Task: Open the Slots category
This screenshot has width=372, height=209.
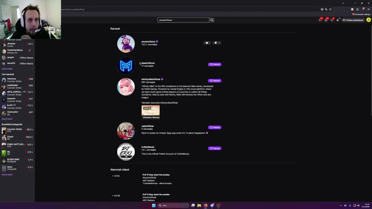Action: click(17, 168)
